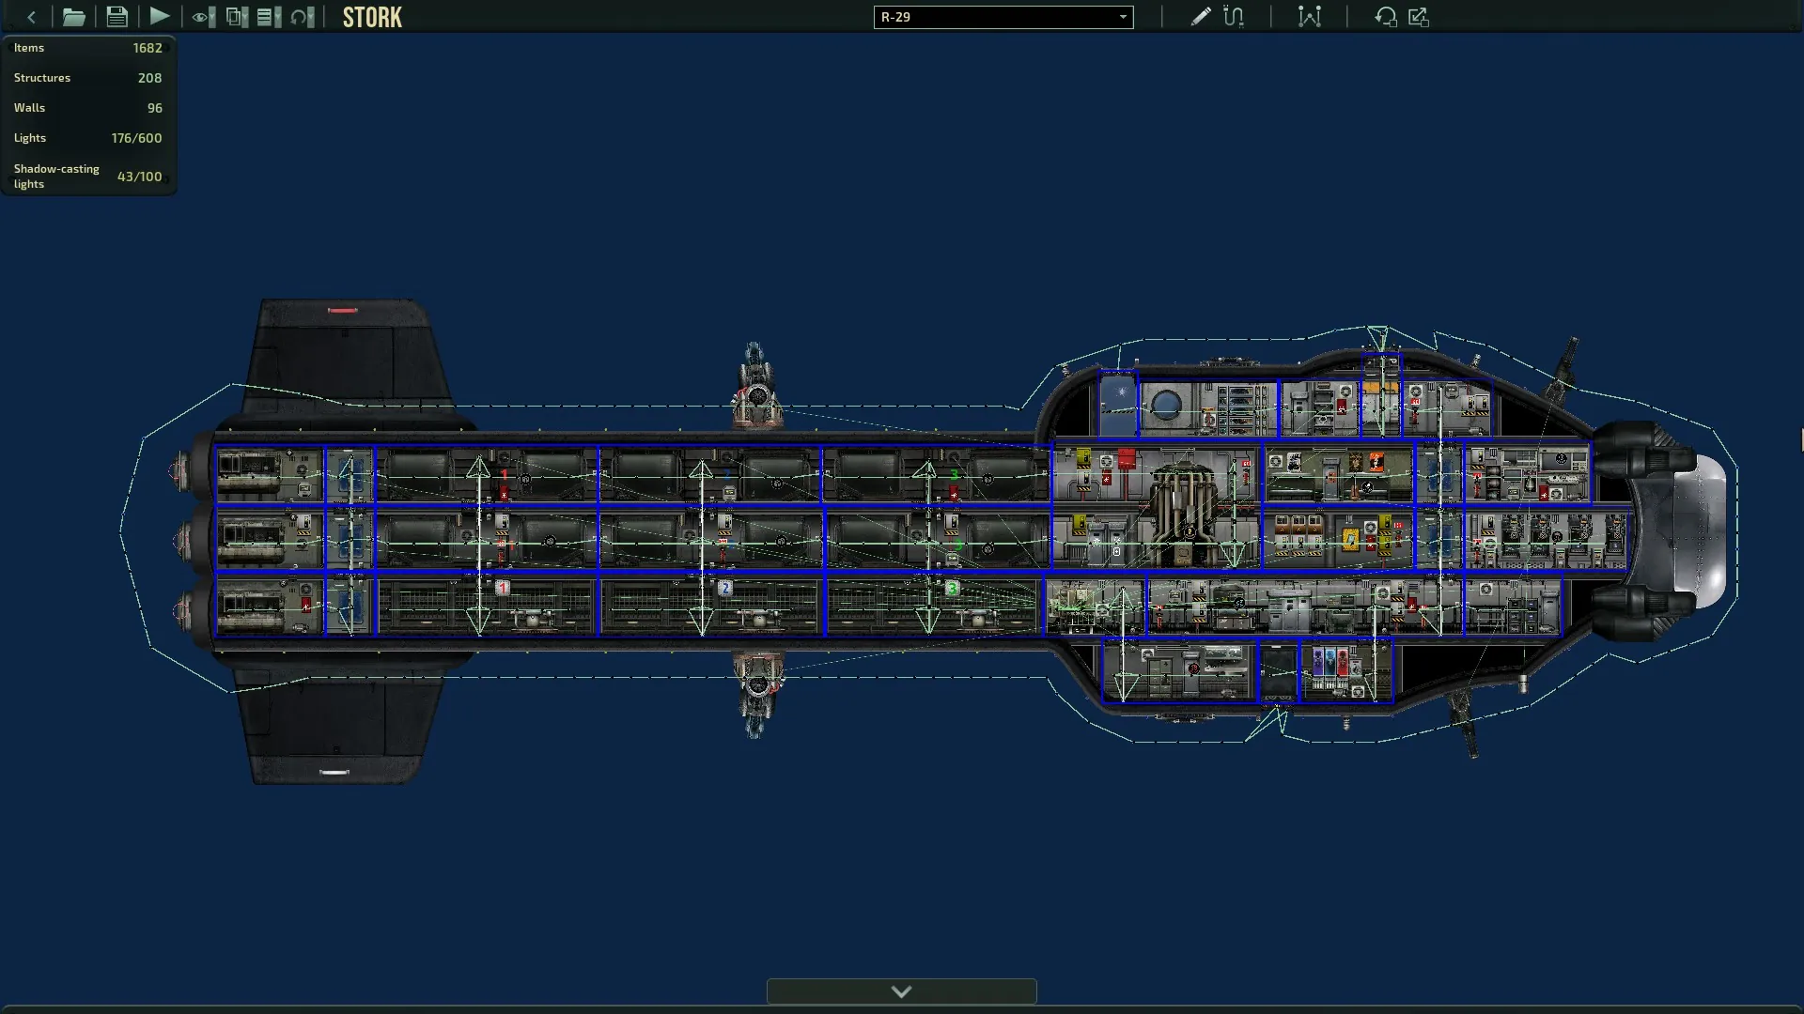This screenshot has width=1804, height=1014.
Task: Open the duplicate layers dropdown
Action: [x=237, y=17]
